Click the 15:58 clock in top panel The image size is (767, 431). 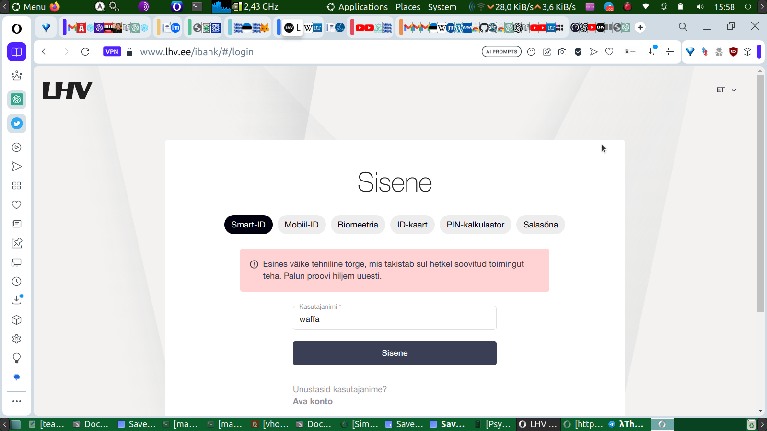pyautogui.click(x=724, y=7)
